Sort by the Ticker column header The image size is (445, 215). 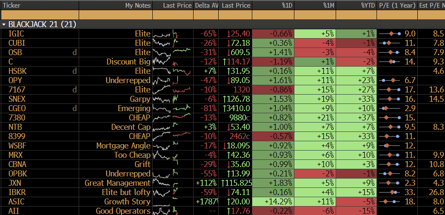[11, 6]
